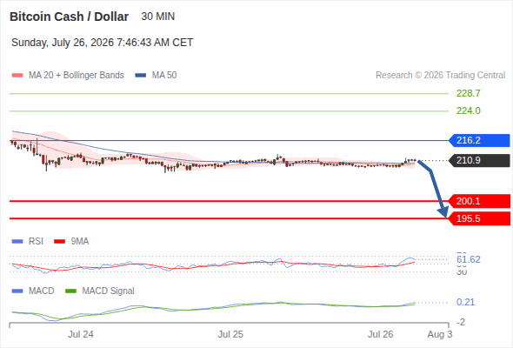The image size is (513, 348).
Task: Click the date 'Sunday, July 26, 2026 7:46:43 AM CET'
Action: (x=102, y=43)
